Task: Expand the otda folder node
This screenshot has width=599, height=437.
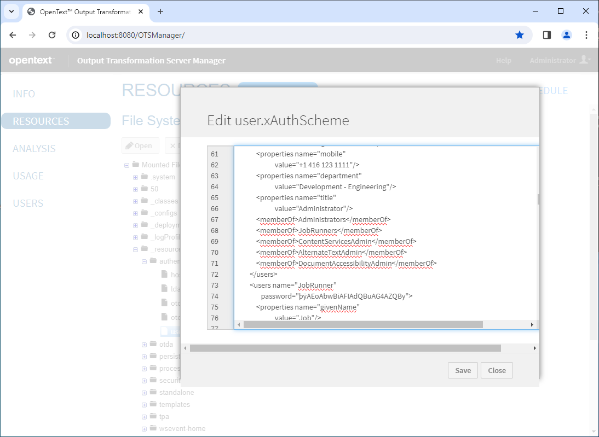Action: 145,345
